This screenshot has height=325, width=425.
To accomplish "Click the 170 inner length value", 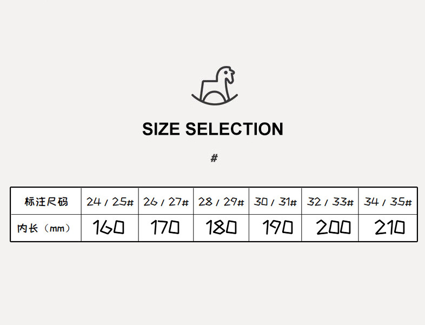I will click(x=165, y=228).
